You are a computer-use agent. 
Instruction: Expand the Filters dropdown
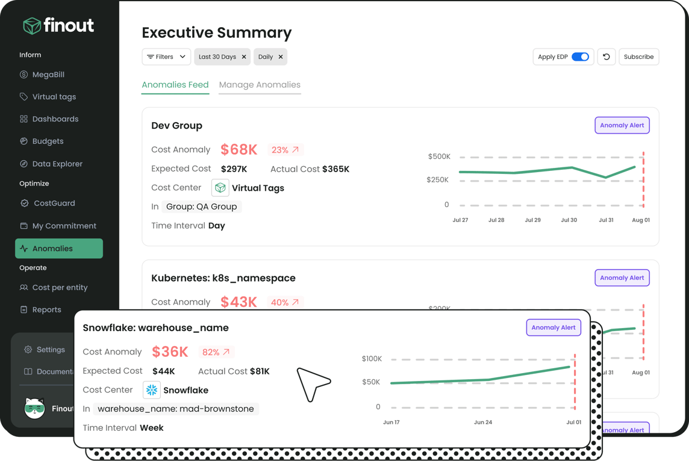166,57
